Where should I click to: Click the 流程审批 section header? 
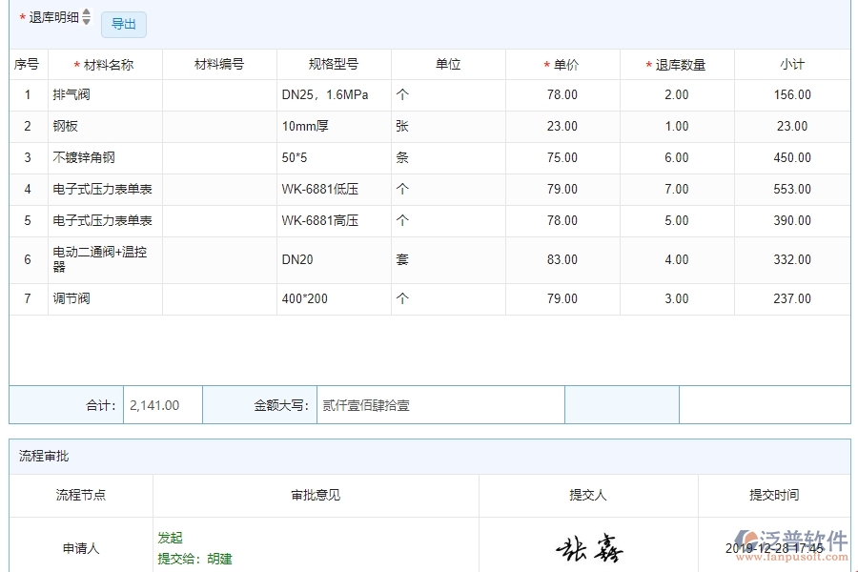pos(45,456)
